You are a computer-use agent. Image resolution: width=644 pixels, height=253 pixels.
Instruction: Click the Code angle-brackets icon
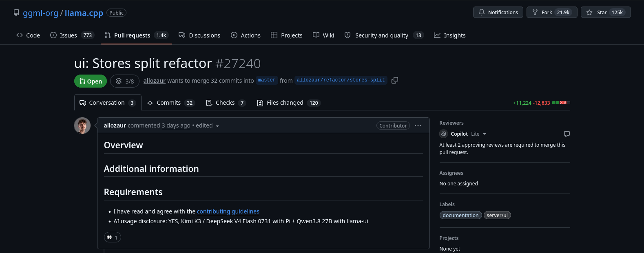pos(20,35)
